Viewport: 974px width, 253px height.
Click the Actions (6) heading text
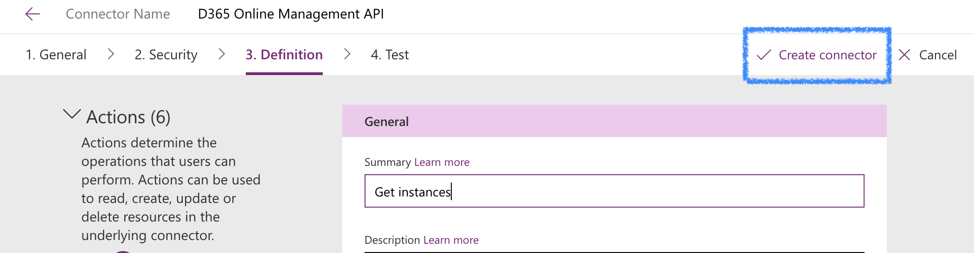[128, 117]
